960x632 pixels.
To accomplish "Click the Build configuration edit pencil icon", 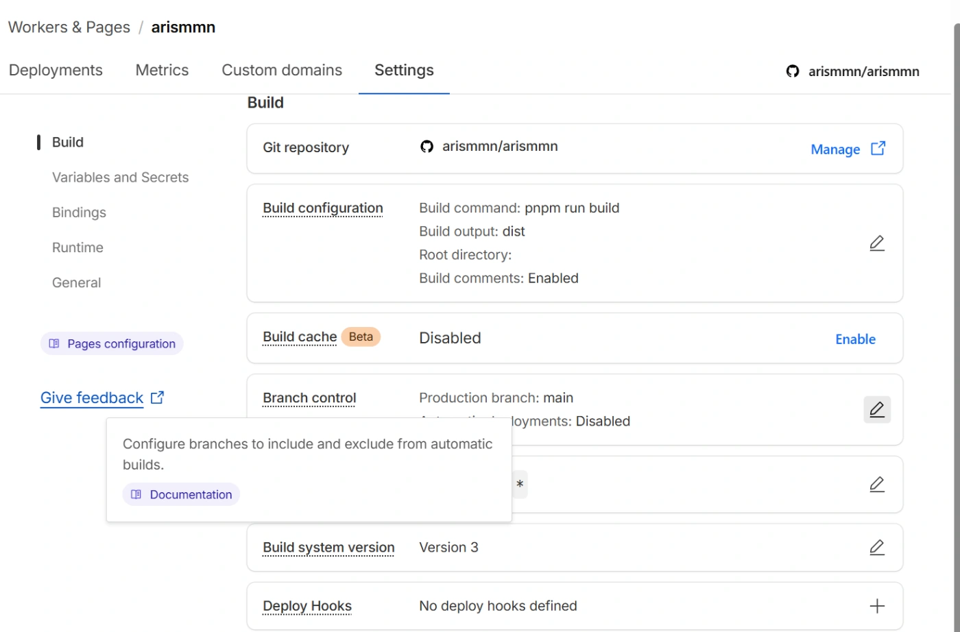I will pyautogui.click(x=876, y=243).
